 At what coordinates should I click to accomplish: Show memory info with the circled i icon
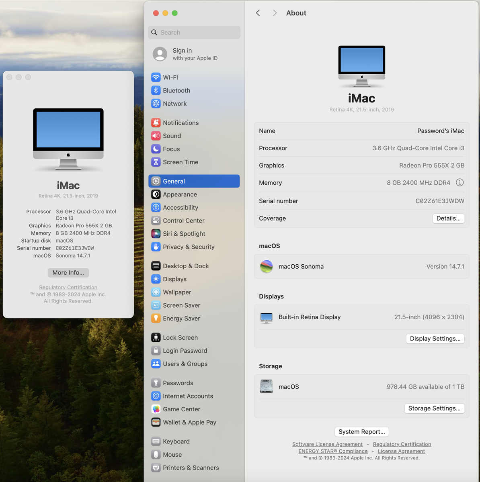(460, 182)
